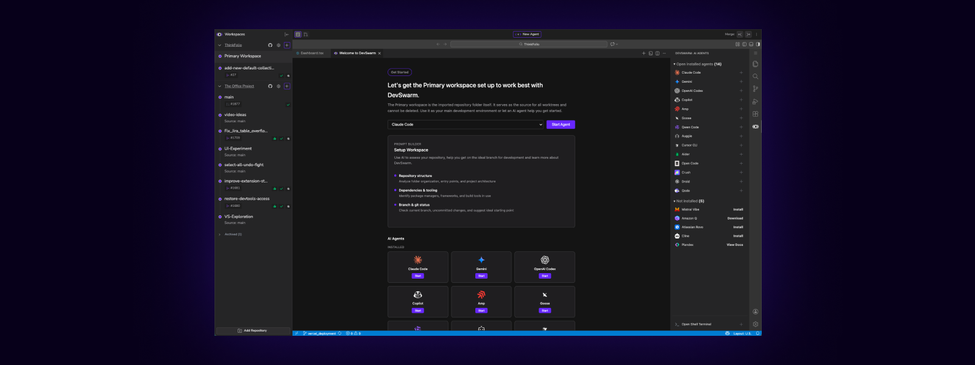Open The Office Project GitHub icon

tap(270, 86)
